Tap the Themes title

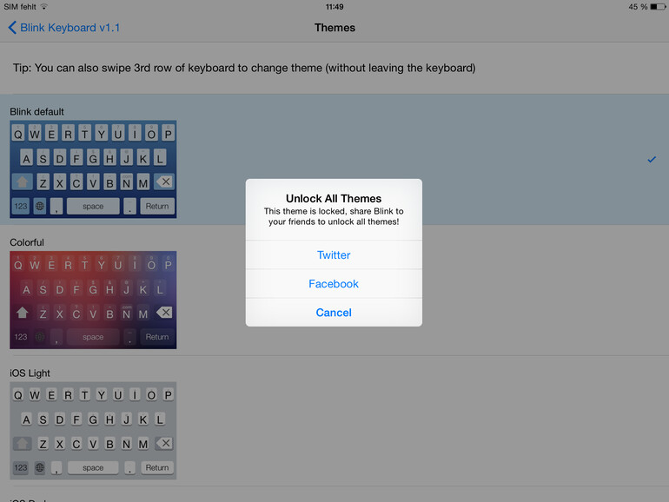pyautogui.click(x=334, y=28)
